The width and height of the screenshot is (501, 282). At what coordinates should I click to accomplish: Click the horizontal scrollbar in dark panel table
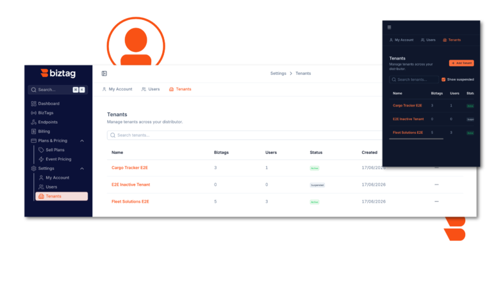tap(416, 139)
